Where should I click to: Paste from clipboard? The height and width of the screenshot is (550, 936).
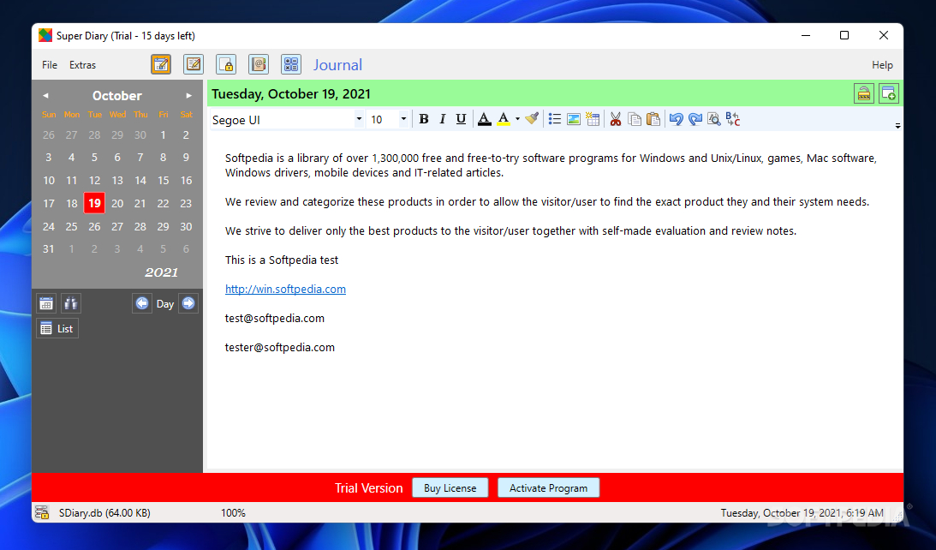tap(653, 119)
